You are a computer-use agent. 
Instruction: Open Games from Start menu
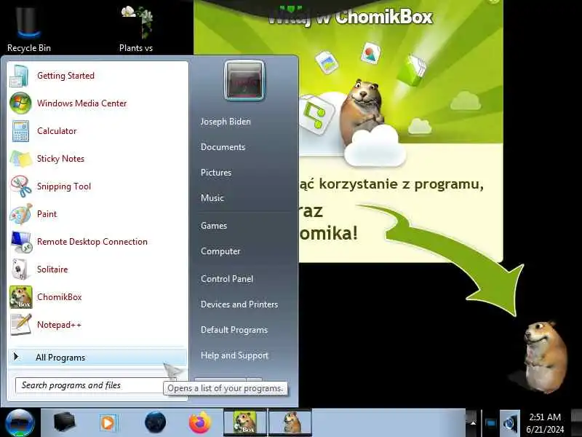coord(214,226)
